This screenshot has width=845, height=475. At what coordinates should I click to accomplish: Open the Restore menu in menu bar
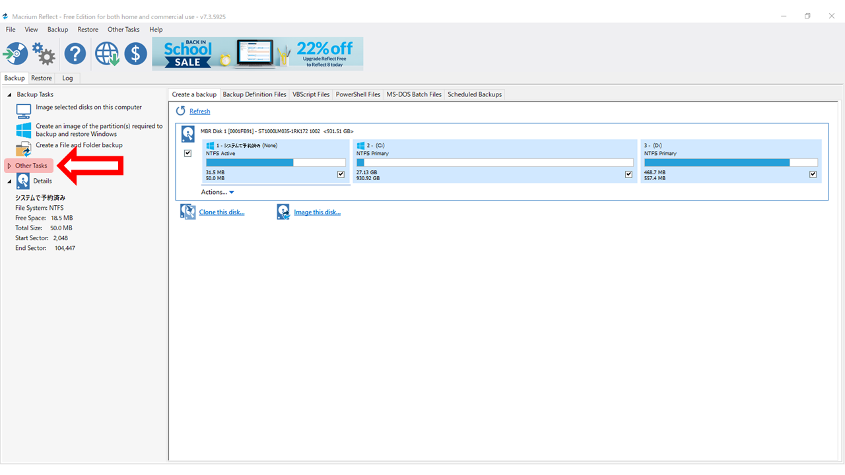tap(88, 30)
